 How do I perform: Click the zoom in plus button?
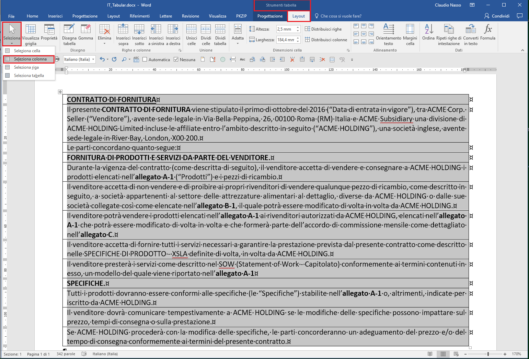click(x=505, y=354)
